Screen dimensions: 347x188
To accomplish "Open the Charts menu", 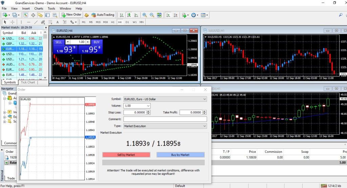I will click(x=39, y=8).
